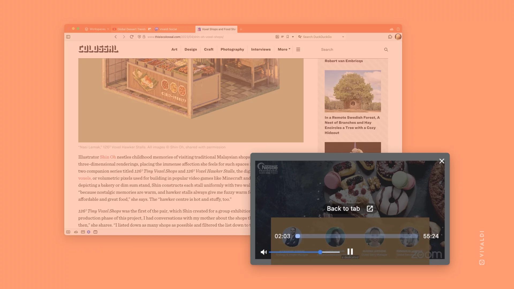
Task: Expand browser history using back arrow
Action: [x=116, y=37]
